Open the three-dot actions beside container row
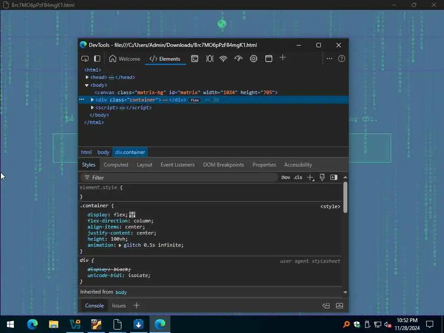 [x=82, y=100]
